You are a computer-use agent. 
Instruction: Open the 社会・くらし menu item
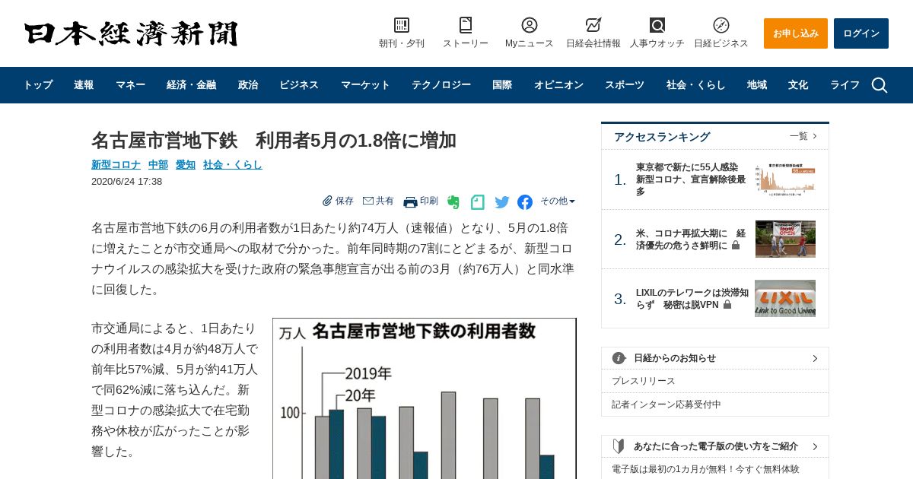(x=695, y=85)
